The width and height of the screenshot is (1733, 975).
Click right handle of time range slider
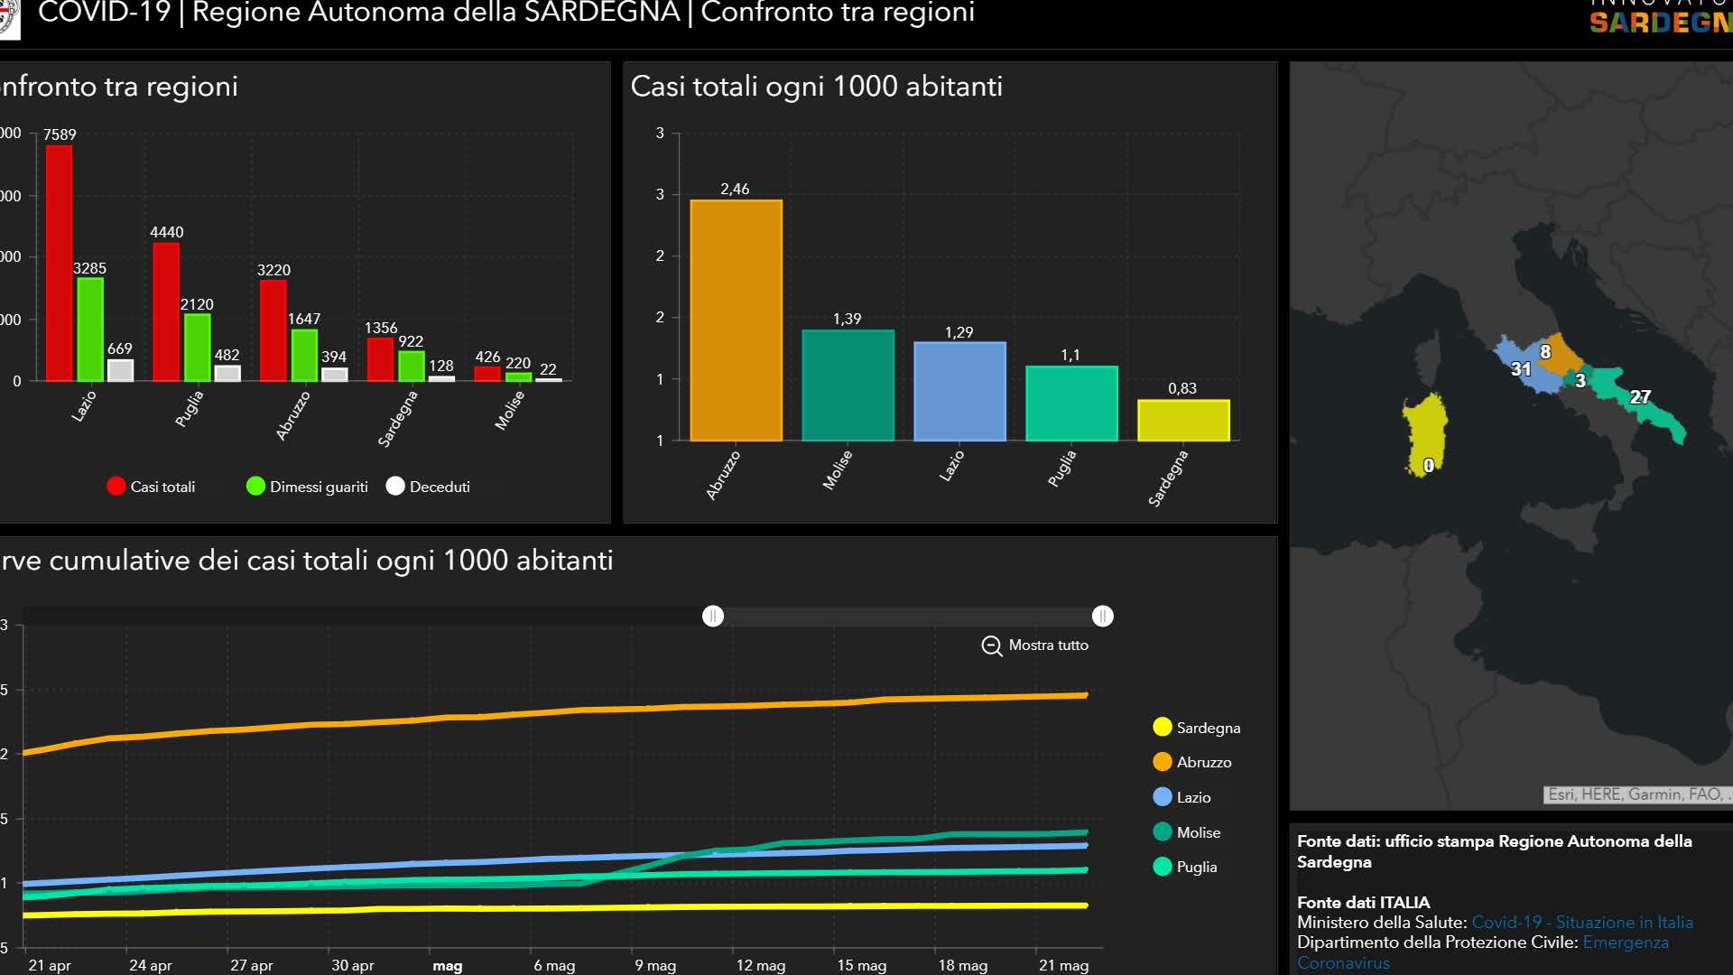coord(1102,616)
